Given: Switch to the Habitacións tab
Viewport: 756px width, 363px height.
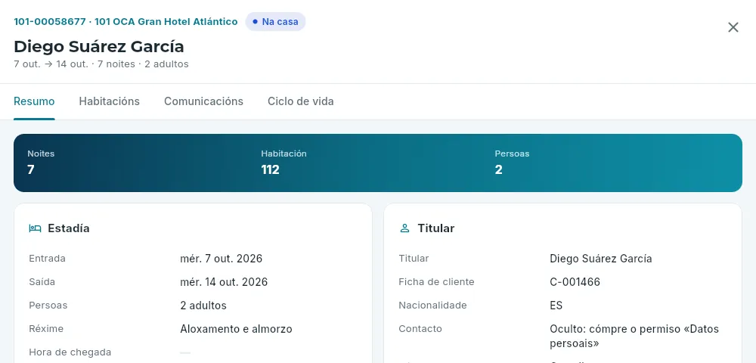Looking at the screenshot, I should [x=110, y=102].
